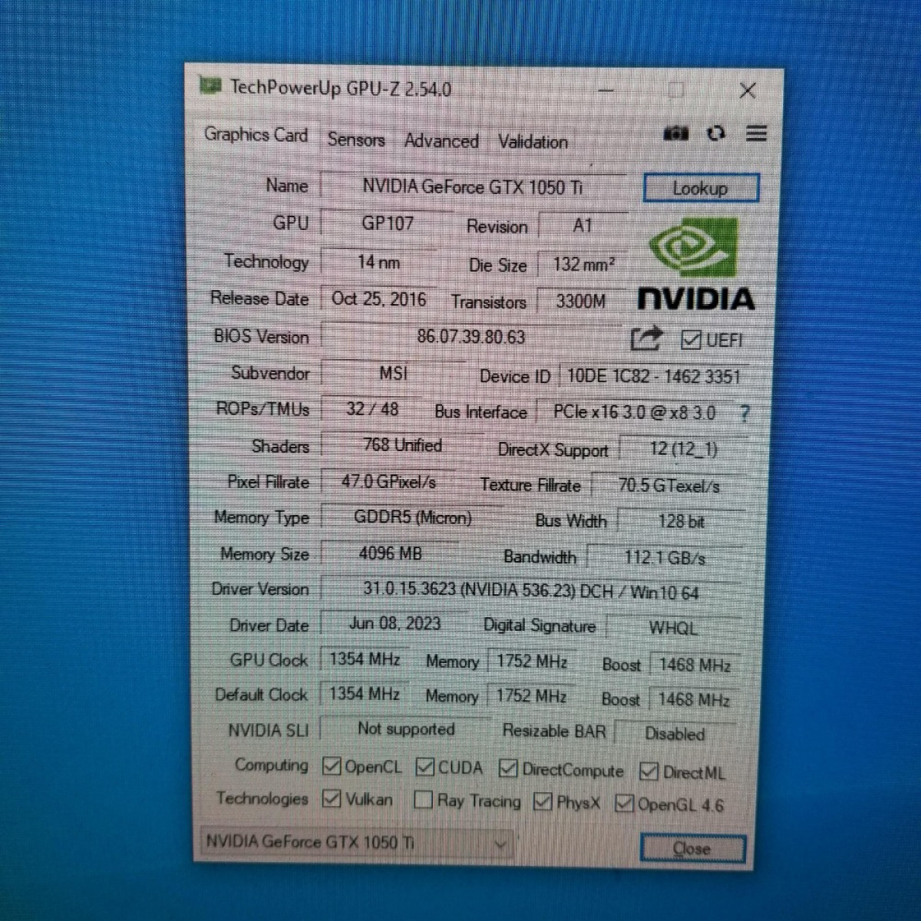Toggle the PhysX checkbox
This screenshot has width=921, height=921.
543,802
